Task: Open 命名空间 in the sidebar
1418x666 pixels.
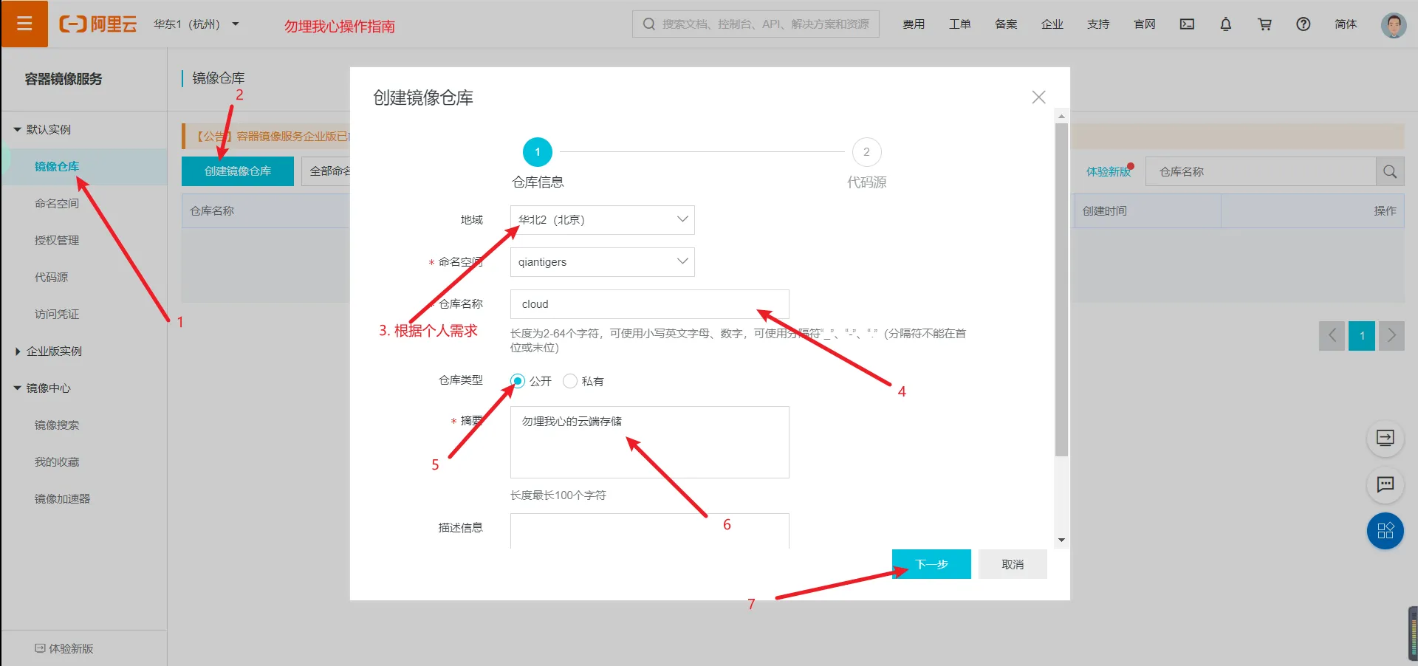Action: (x=57, y=204)
